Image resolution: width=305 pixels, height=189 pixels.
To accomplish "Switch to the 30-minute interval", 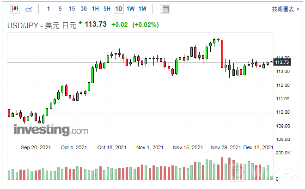I will point(83,9).
